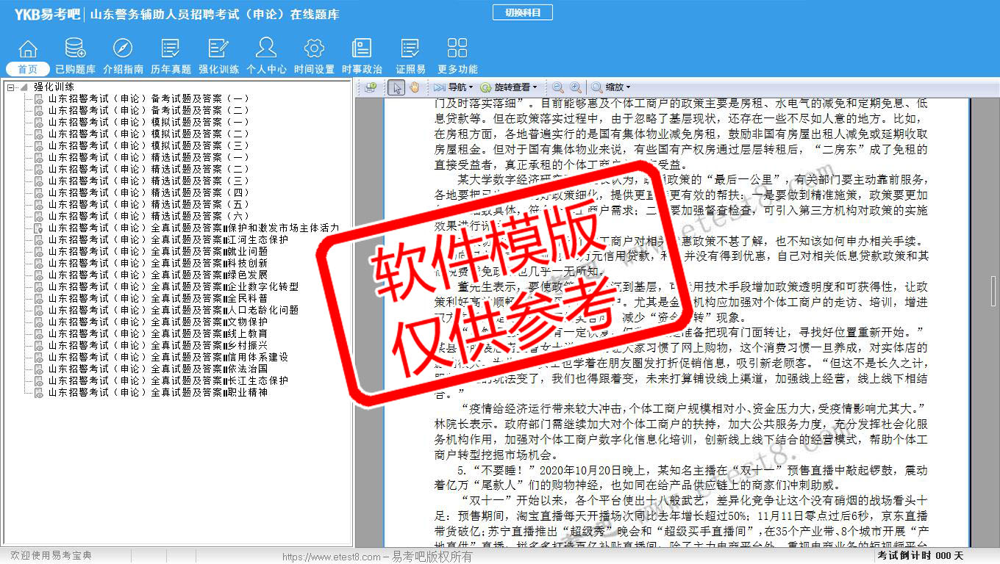Click the document vertical scrollbar thumb

(994, 286)
